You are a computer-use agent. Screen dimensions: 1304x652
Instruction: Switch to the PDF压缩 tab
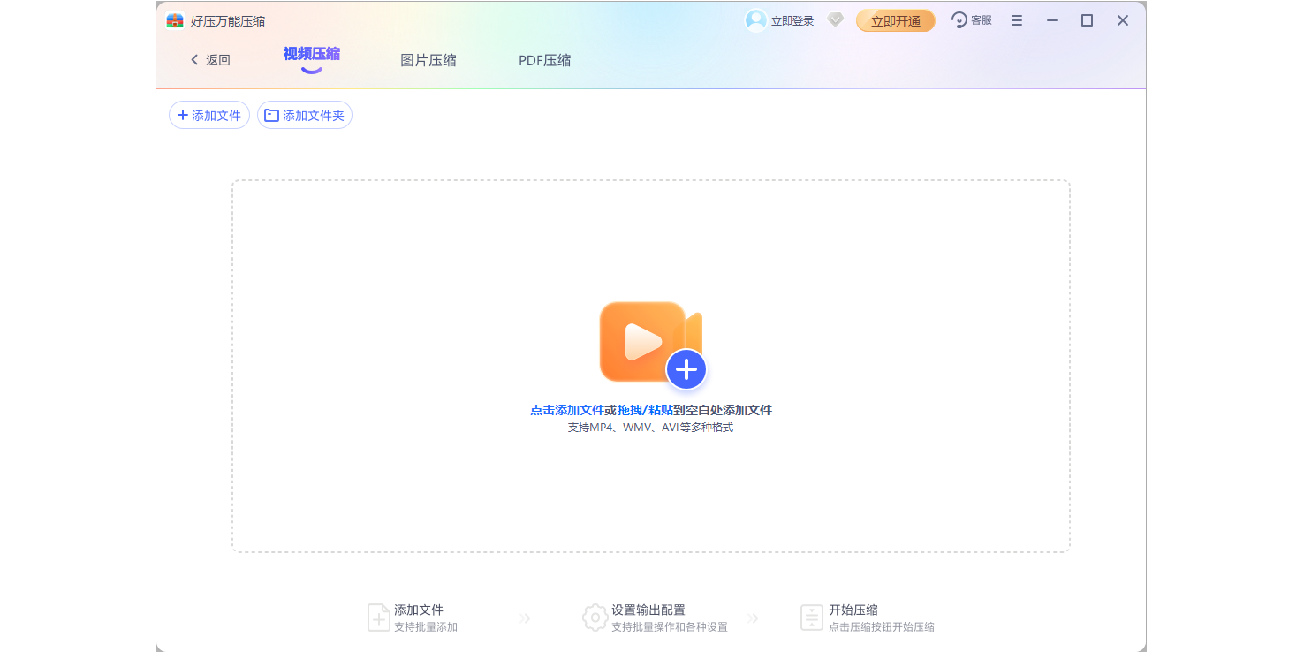(x=544, y=60)
